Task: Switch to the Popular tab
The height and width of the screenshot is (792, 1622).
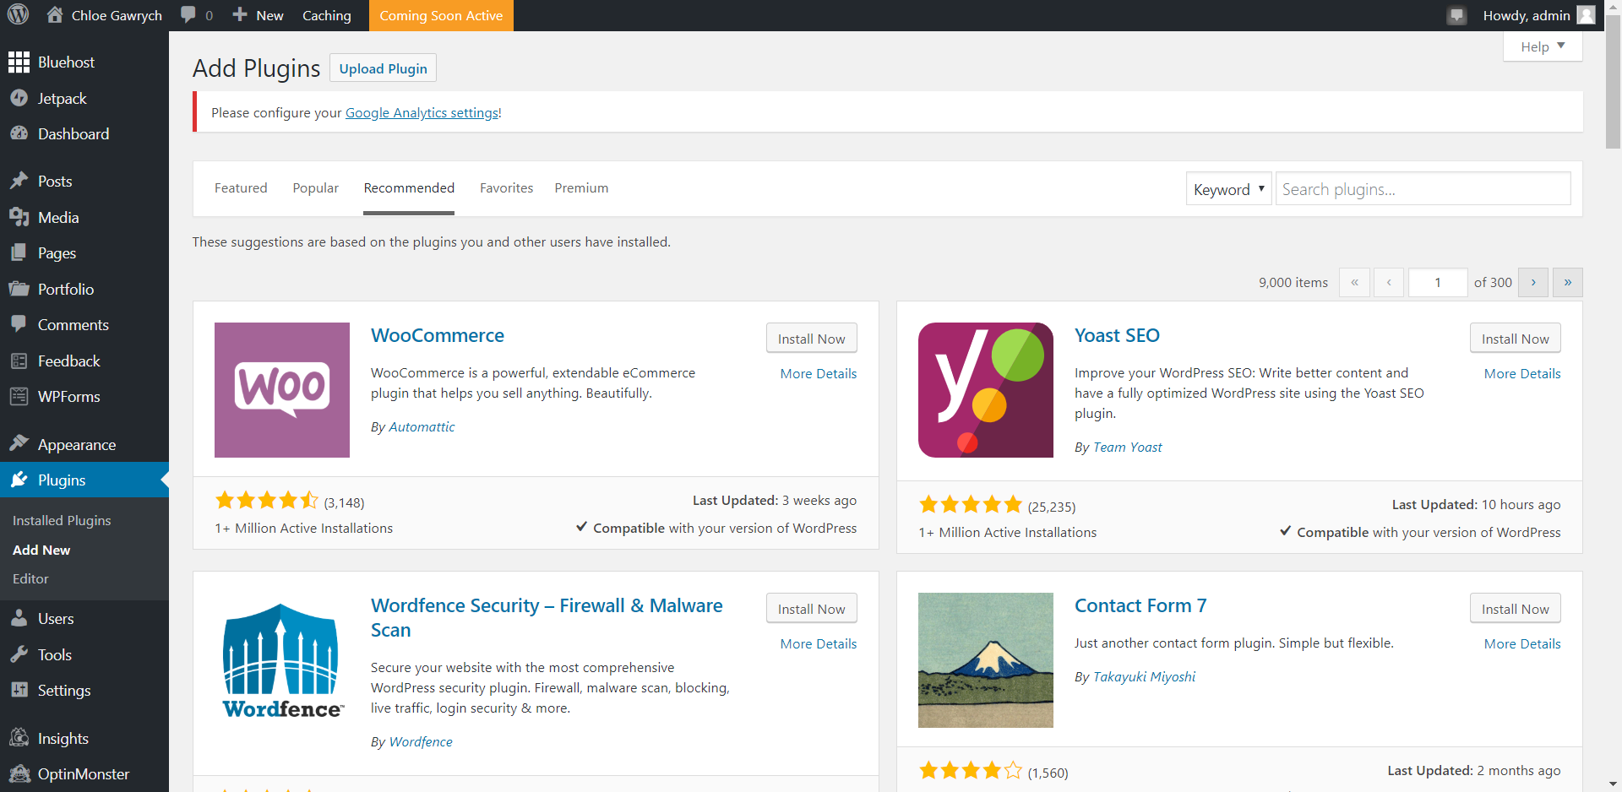Action: point(316,188)
